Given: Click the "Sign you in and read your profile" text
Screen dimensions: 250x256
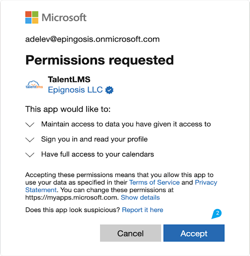Looking at the screenshot, I should [x=94, y=139].
